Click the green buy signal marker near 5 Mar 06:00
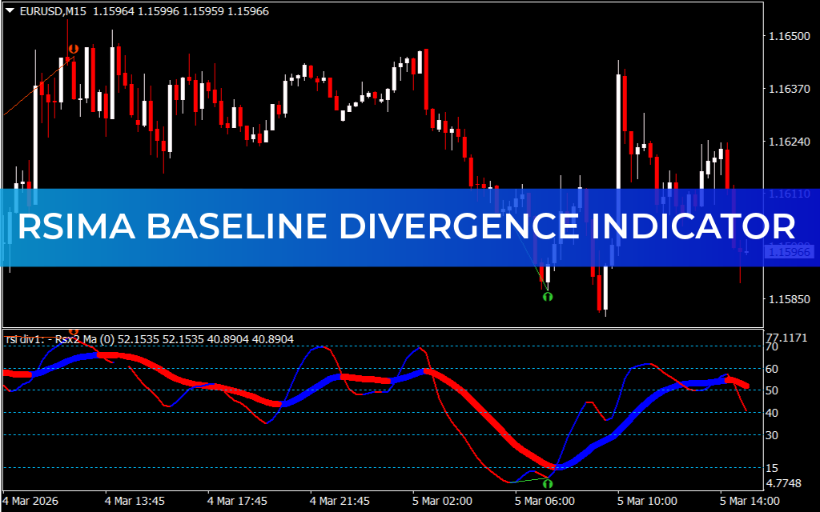This screenshot has height=512, width=820. point(547,296)
